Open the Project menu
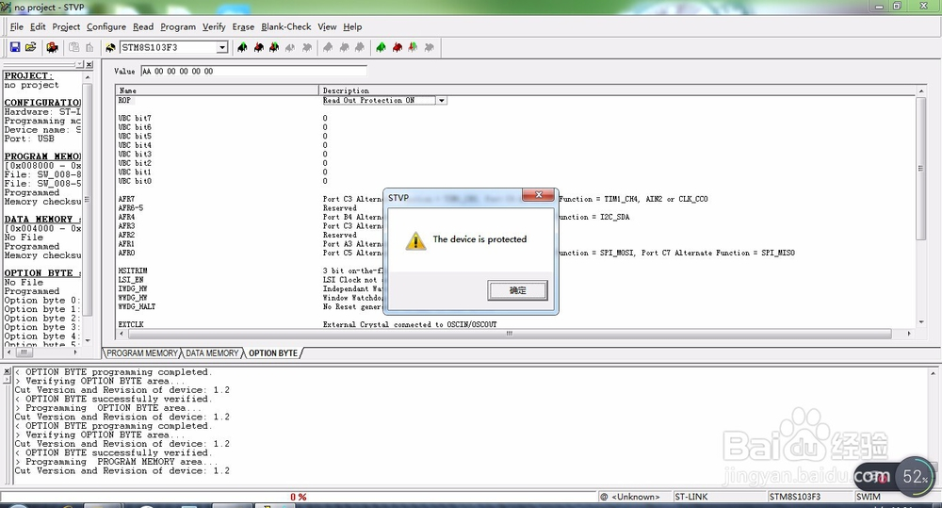The height and width of the screenshot is (508, 942). (x=66, y=26)
